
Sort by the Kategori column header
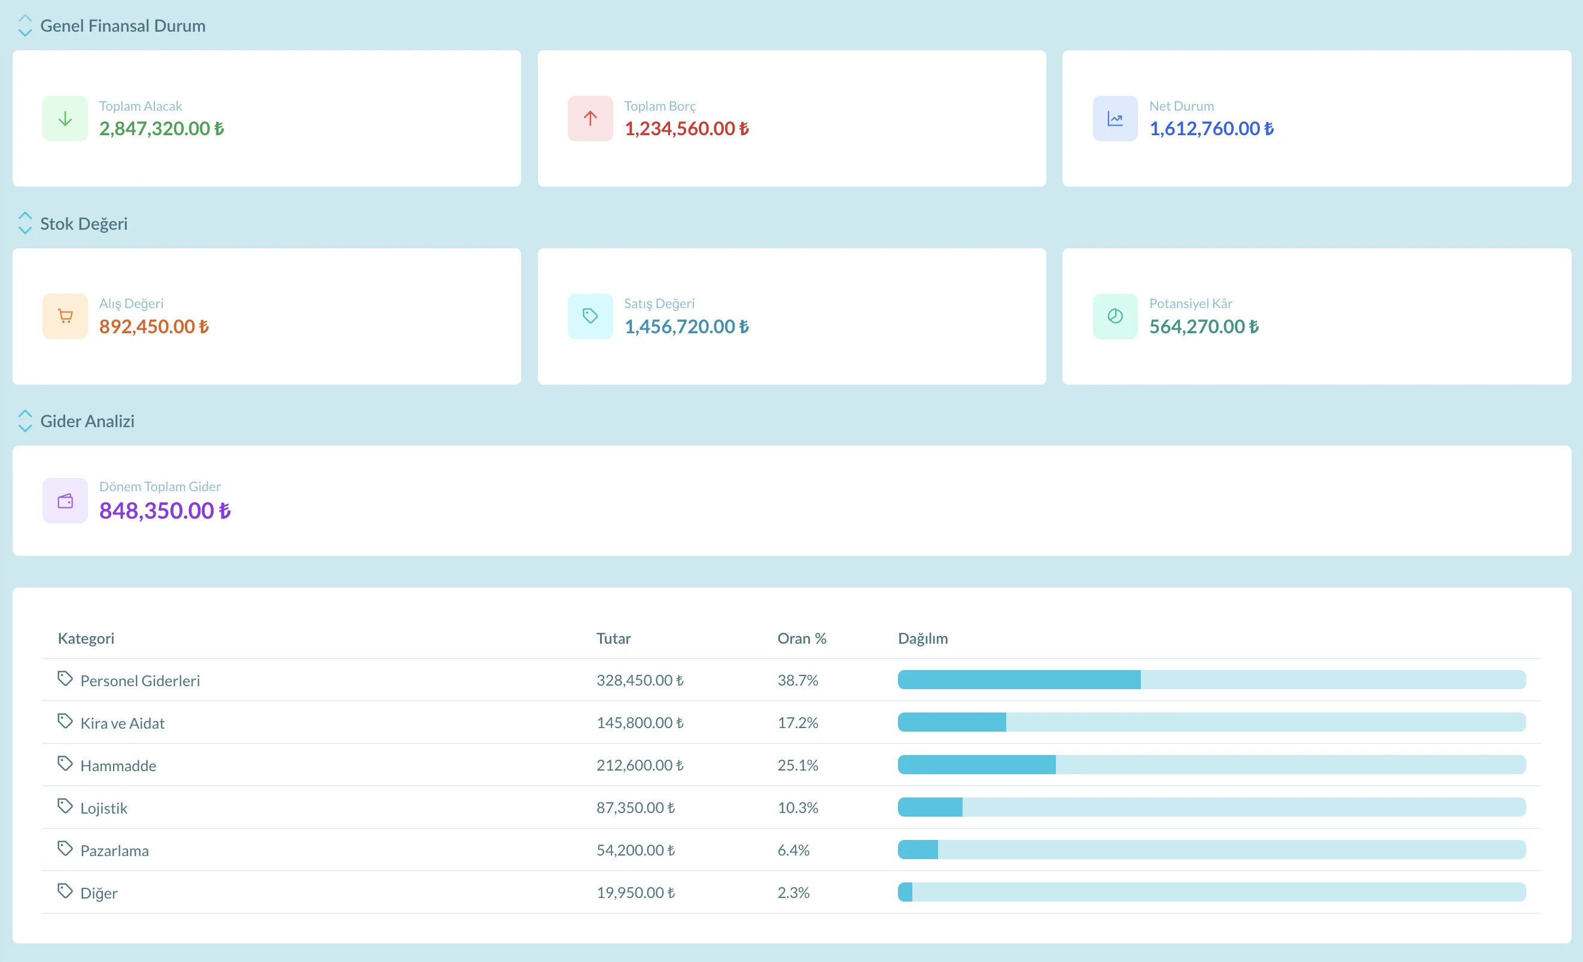point(86,638)
